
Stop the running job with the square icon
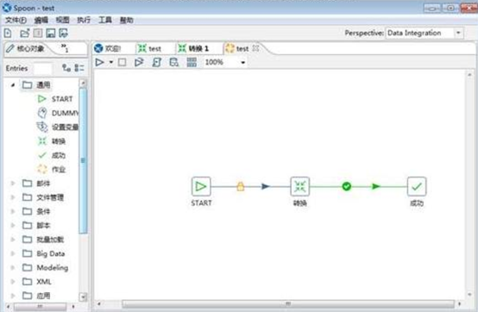pyautogui.click(x=122, y=62)
